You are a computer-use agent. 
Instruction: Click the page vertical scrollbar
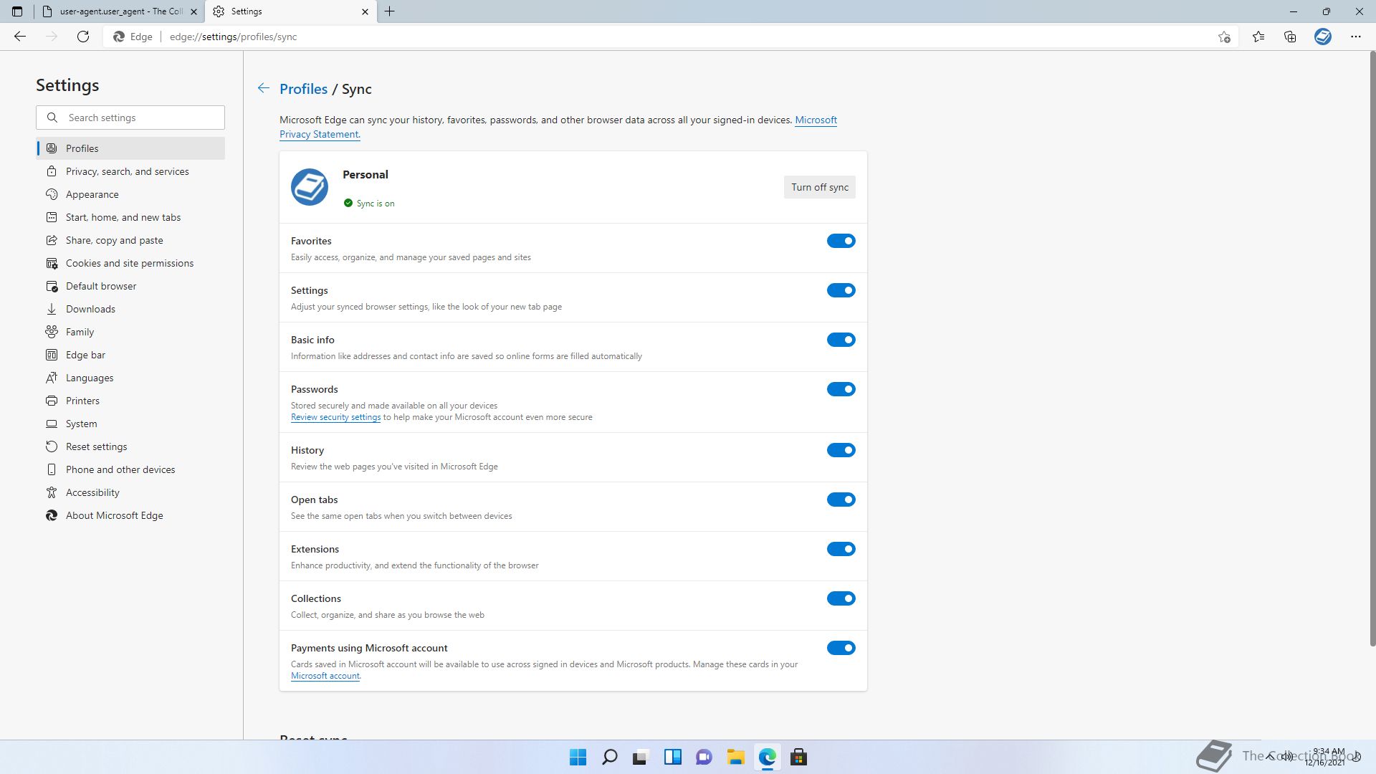coord(1372,344)
